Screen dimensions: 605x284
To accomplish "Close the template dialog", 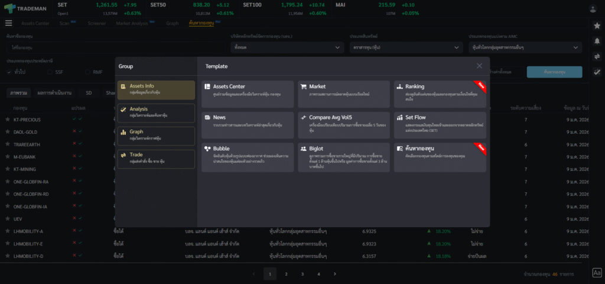I will pos(479,66).
